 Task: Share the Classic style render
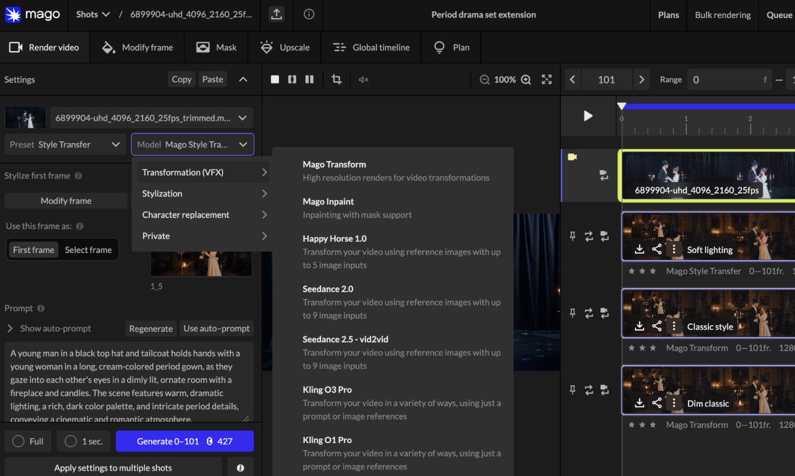(x=657, y=326)
